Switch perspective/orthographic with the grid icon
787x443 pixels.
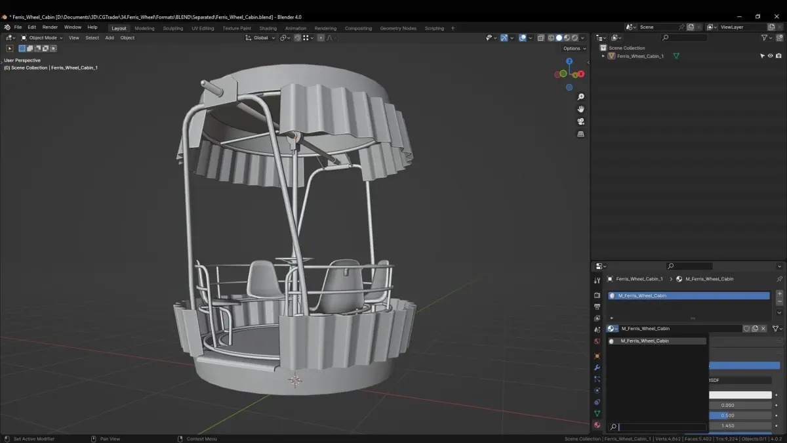coord(580,134)
